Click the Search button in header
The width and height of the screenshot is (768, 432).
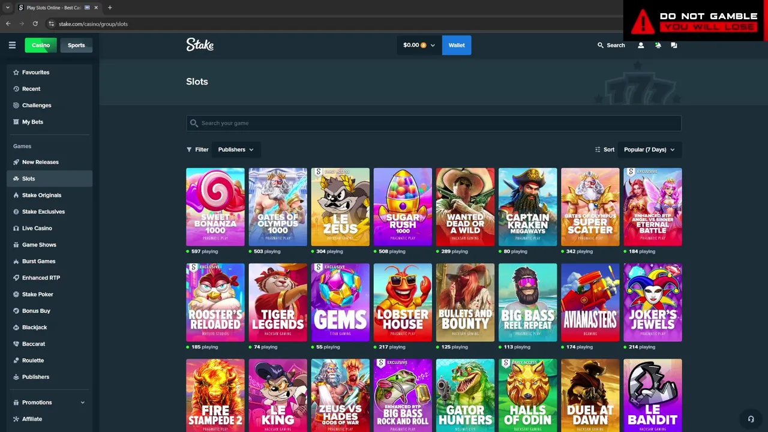(611, 45)
